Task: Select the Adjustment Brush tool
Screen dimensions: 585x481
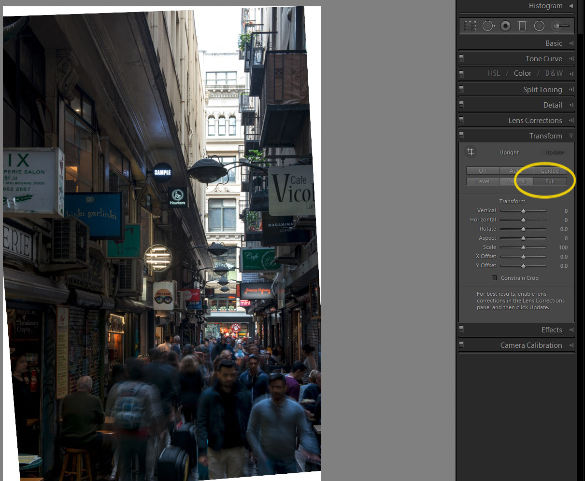Action: coord(561,26)
